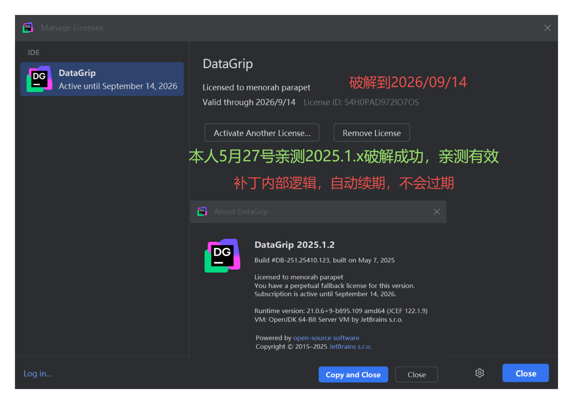Click the Log in... link
Viewport: 573px width, 404px height.
click(38, 373)
